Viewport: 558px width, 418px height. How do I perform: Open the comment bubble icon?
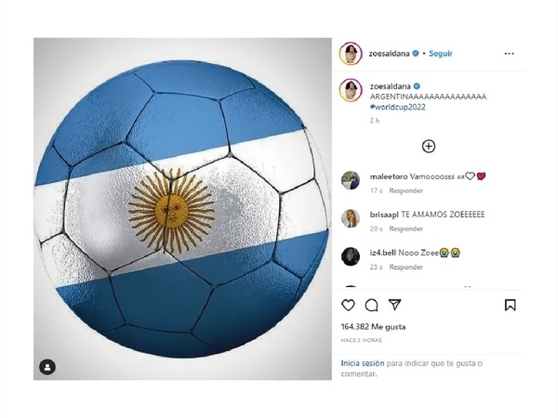click(371, 306)
